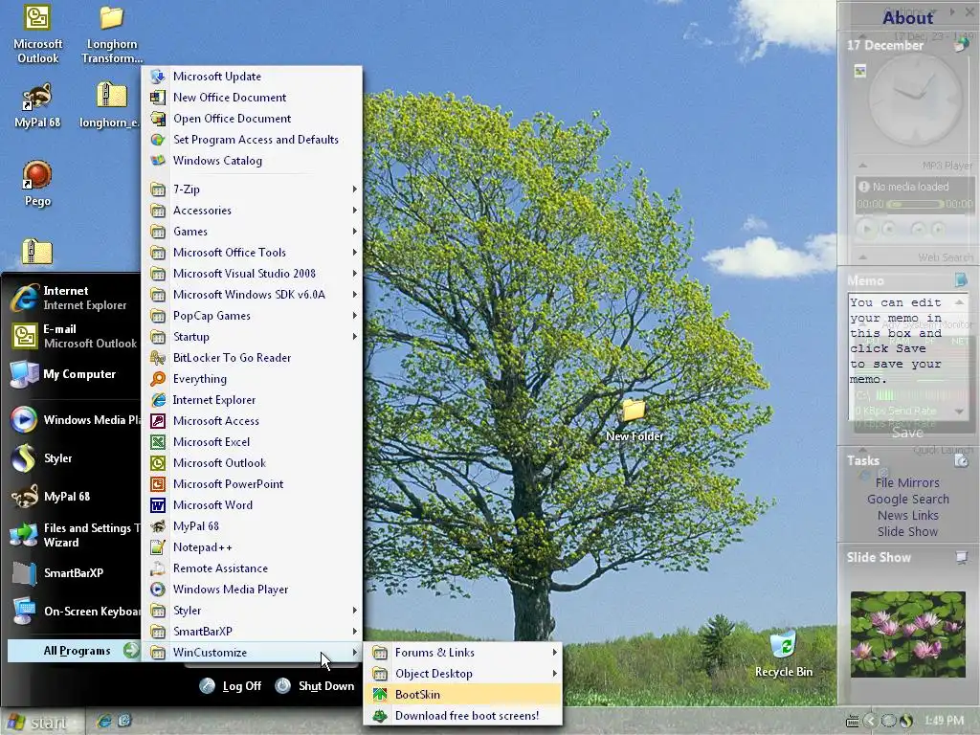The width and height of the screenshot is (980, 735).
Task: Click the Microsoft Access icon
Action: 158,421
